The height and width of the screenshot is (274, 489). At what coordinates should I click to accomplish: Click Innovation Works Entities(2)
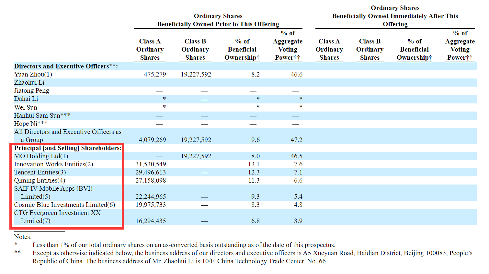(x=53, y=164)
